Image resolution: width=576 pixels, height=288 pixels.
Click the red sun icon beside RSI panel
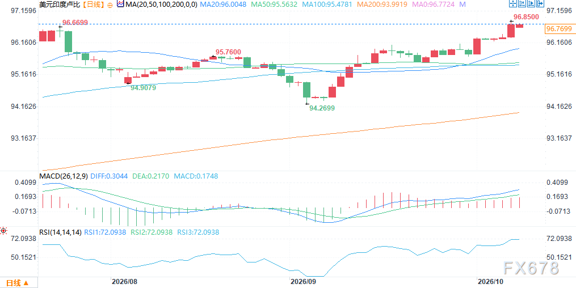click(x=4, y=231)
